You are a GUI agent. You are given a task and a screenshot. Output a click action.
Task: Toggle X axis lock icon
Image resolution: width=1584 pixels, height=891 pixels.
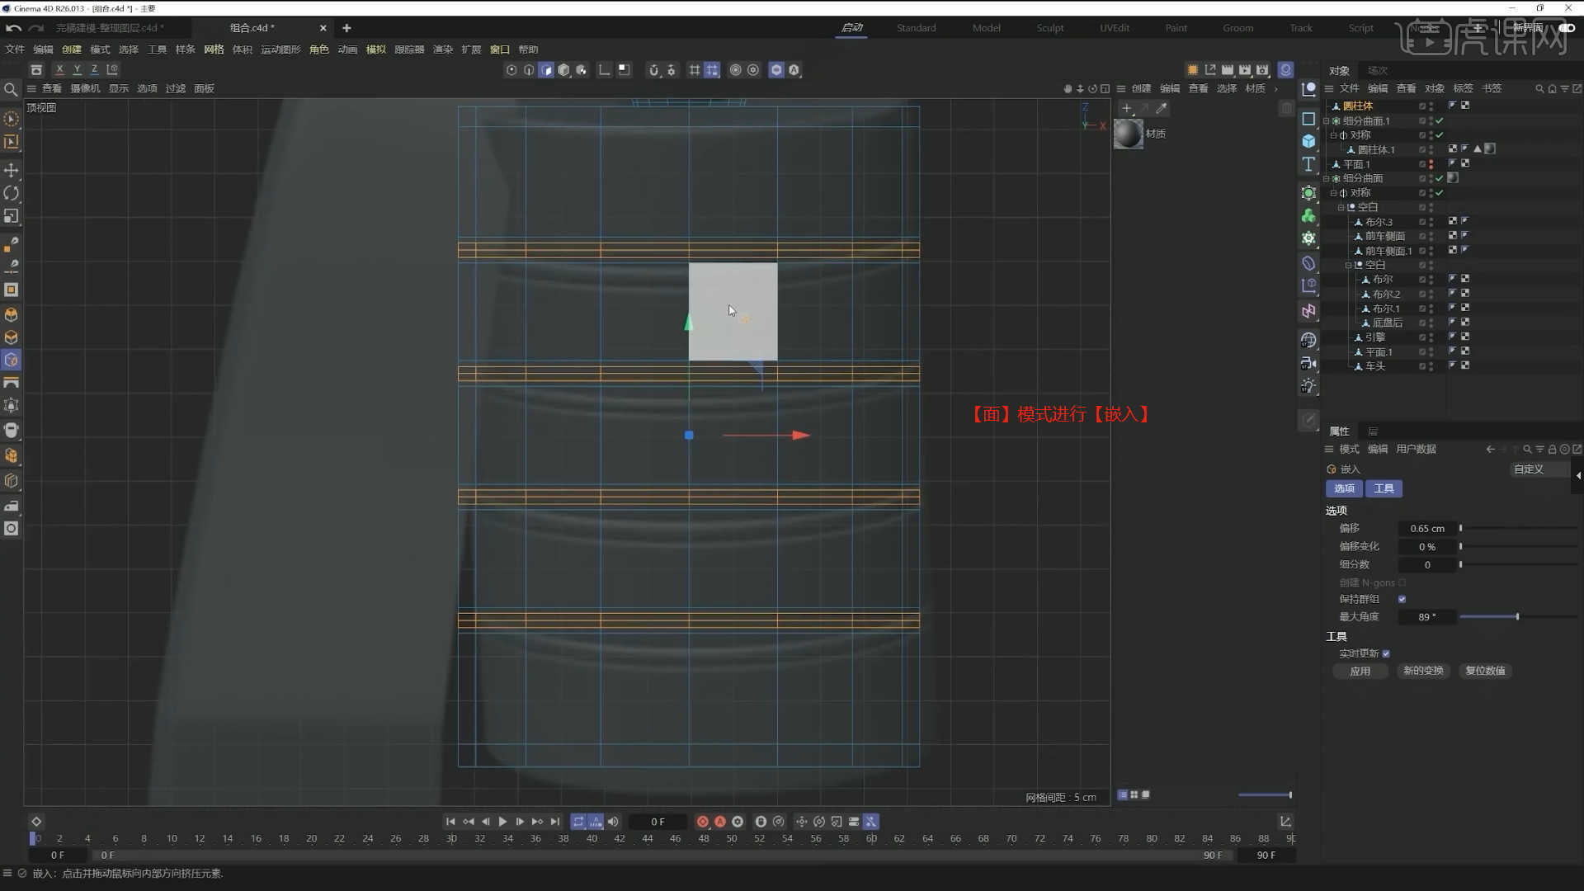(x=59, y=70)
